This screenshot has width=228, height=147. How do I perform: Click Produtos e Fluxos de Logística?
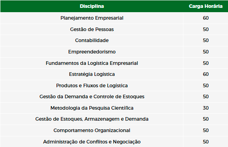pos(92,86)
